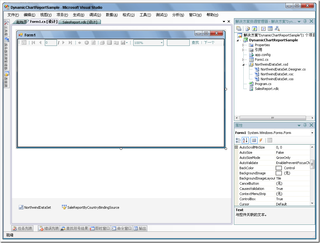
Task: Select SalesReport.rdlc in Solution Explorer
Action: pyautogui.click(x=267, y=89)
